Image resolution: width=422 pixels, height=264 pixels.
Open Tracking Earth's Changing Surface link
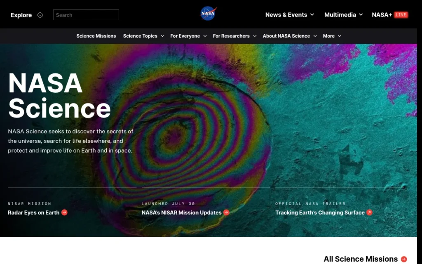(x=320, y=212)
